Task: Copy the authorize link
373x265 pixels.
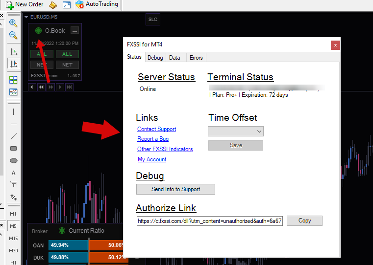Action: tap(304, 221)
